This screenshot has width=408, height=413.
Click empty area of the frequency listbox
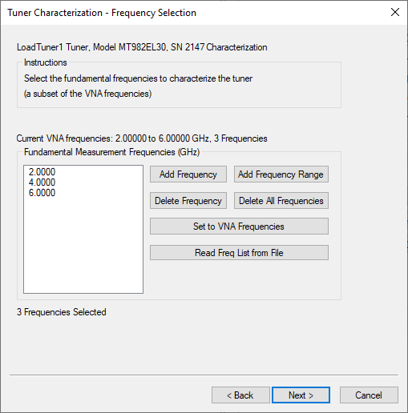[83, 246]
